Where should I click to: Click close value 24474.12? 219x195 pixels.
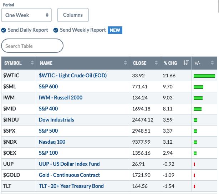(143, 120)
